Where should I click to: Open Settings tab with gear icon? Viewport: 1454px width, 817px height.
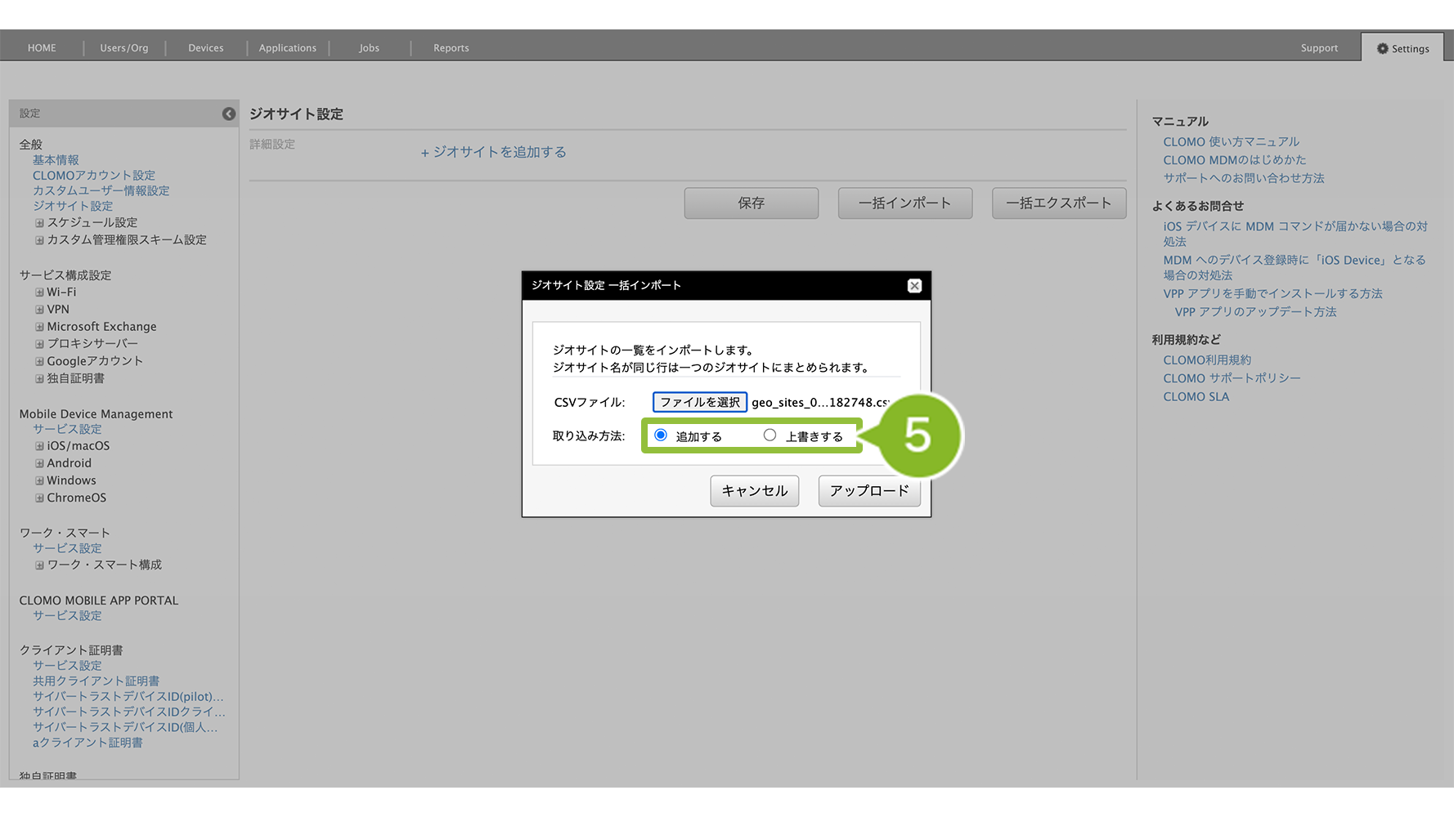pyautogui.click(x=1402, y=48)
